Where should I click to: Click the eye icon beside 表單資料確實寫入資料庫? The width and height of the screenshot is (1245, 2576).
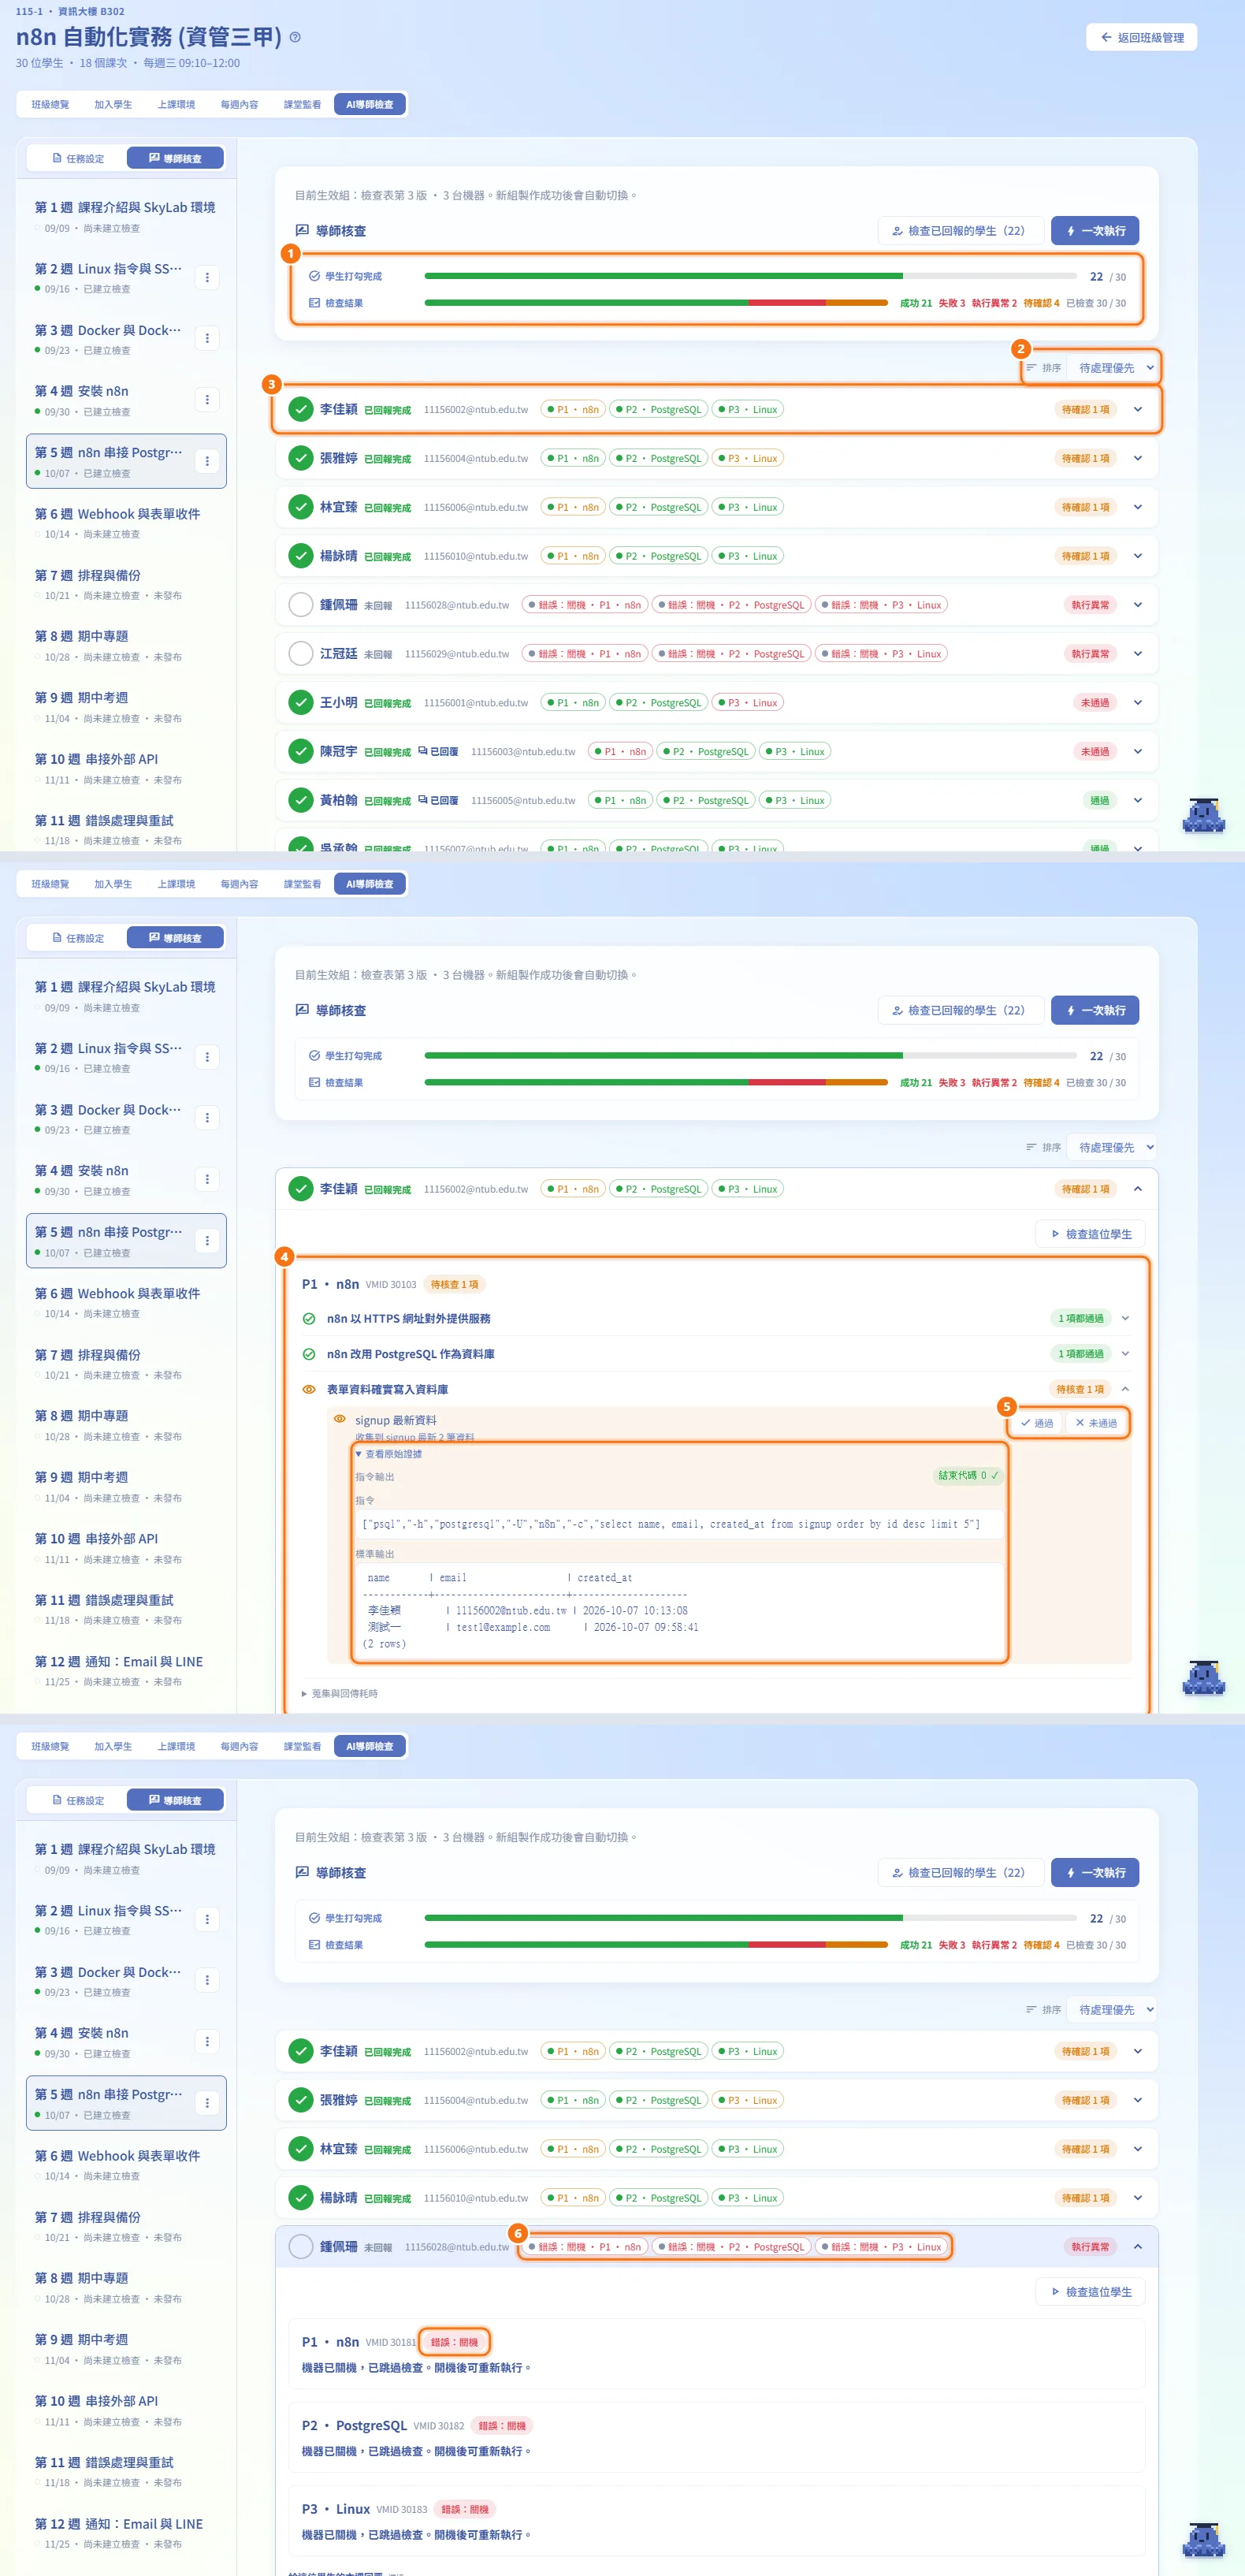click(x=309, y=1389)
